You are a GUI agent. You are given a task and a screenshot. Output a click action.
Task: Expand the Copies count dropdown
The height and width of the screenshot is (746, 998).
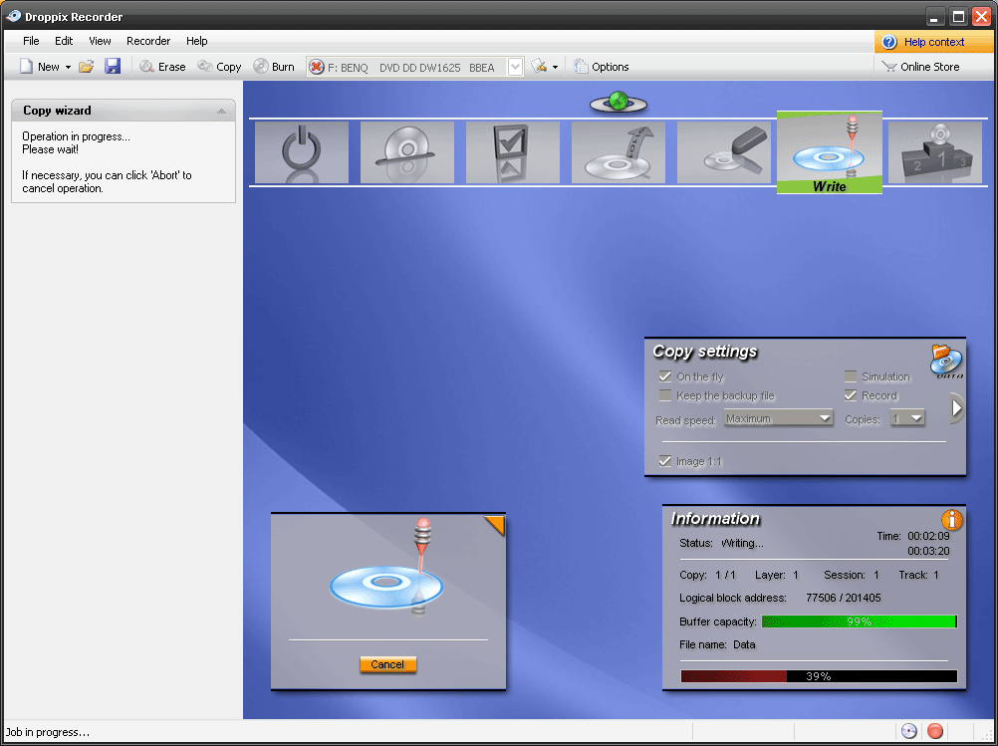click(x=907, y=418)
